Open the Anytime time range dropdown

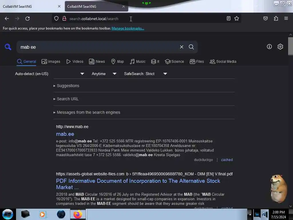104,74
